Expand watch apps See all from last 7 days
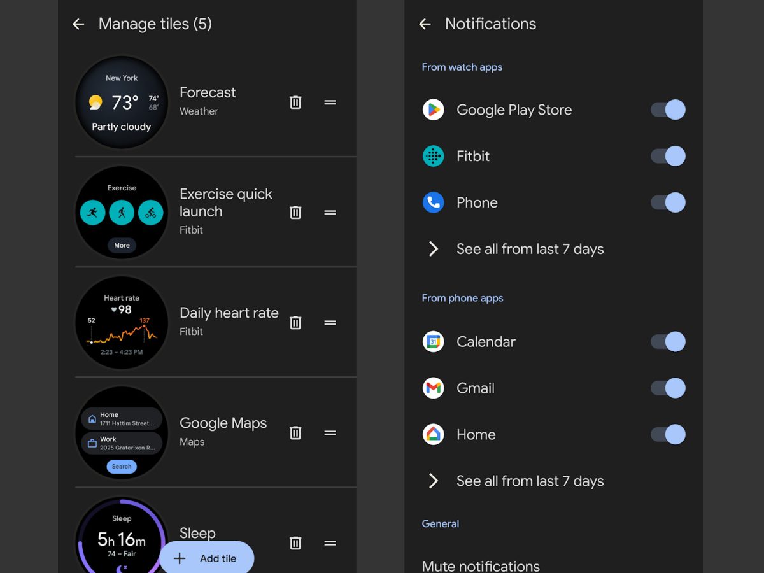The image size is (764, 573). click(x=530, y=249)
